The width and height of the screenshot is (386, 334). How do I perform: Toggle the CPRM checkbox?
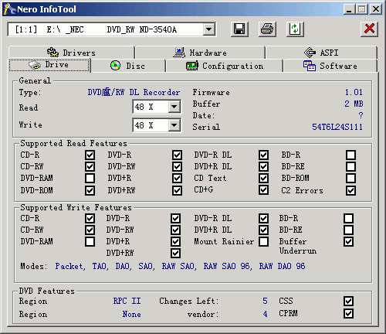348,313
